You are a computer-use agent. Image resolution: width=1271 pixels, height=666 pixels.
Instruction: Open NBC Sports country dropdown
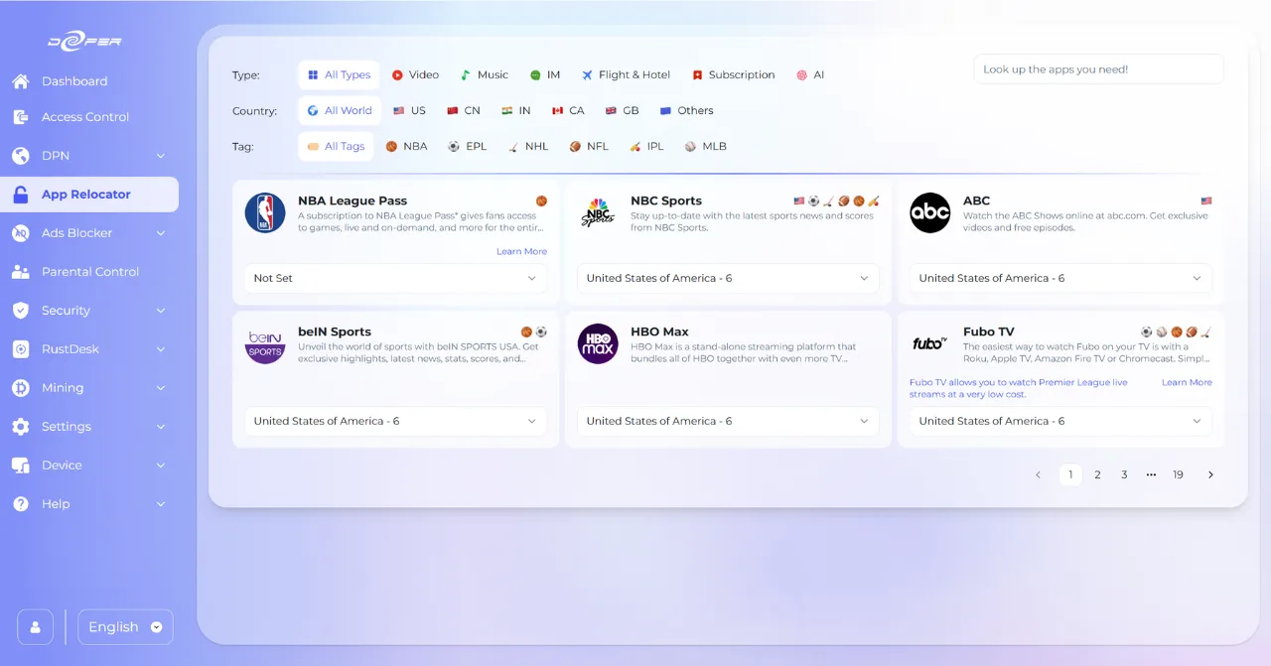(728, 278)
